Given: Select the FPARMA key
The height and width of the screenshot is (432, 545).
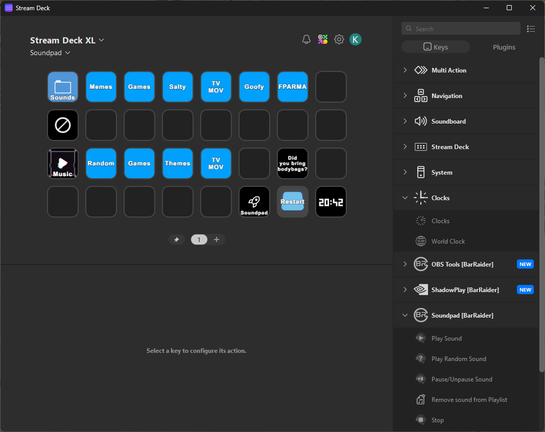Looking at the screenshot, I should 292,87.
